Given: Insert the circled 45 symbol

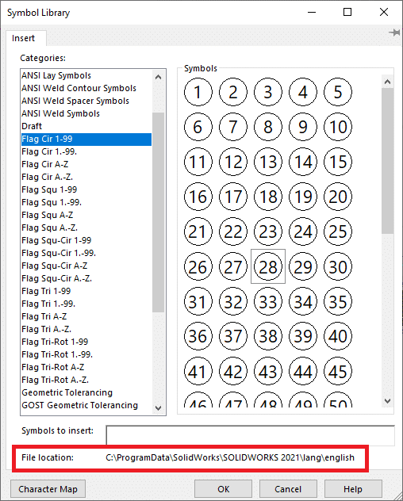Looking at the screenshot, I should tap(338, 371).
